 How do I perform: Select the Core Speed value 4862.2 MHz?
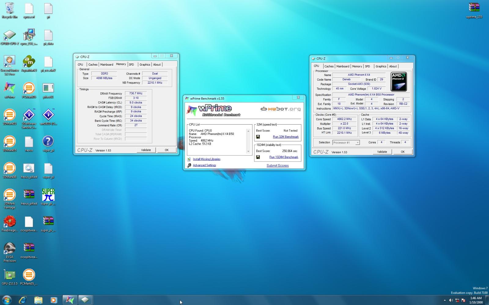pyautogui.click(x=344, y=119)
